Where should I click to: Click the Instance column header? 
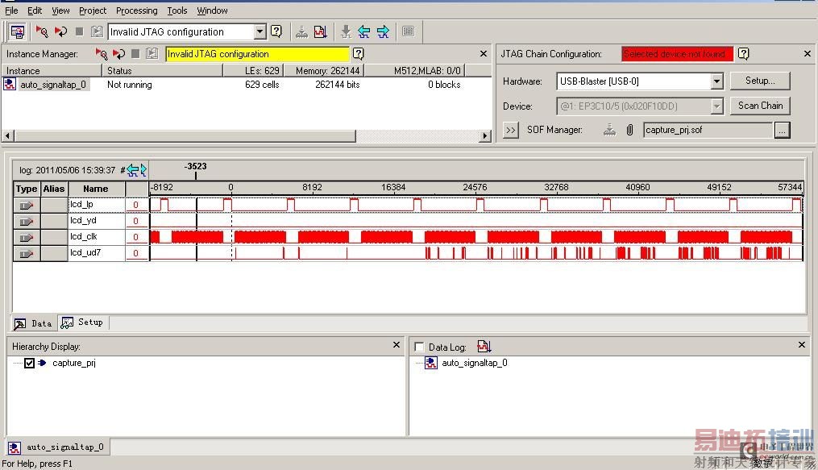51,70
